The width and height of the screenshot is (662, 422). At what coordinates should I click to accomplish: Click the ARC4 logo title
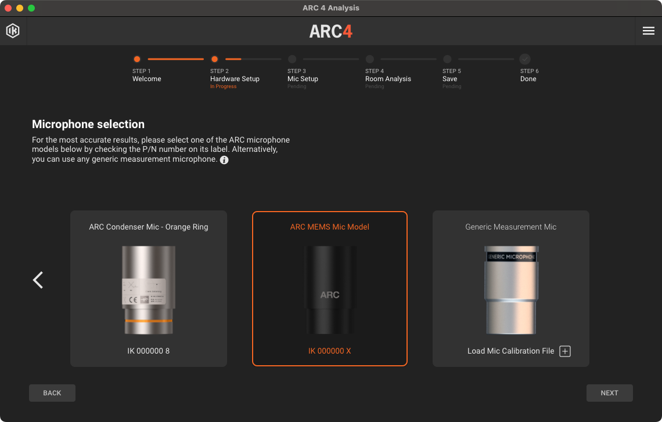[x=331, y=31]
